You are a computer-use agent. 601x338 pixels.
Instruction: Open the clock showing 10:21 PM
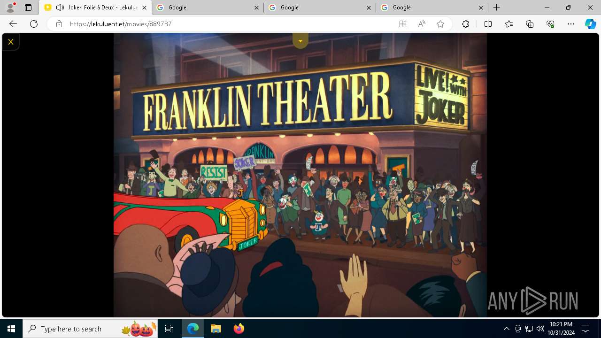click(x=561, y=329)
